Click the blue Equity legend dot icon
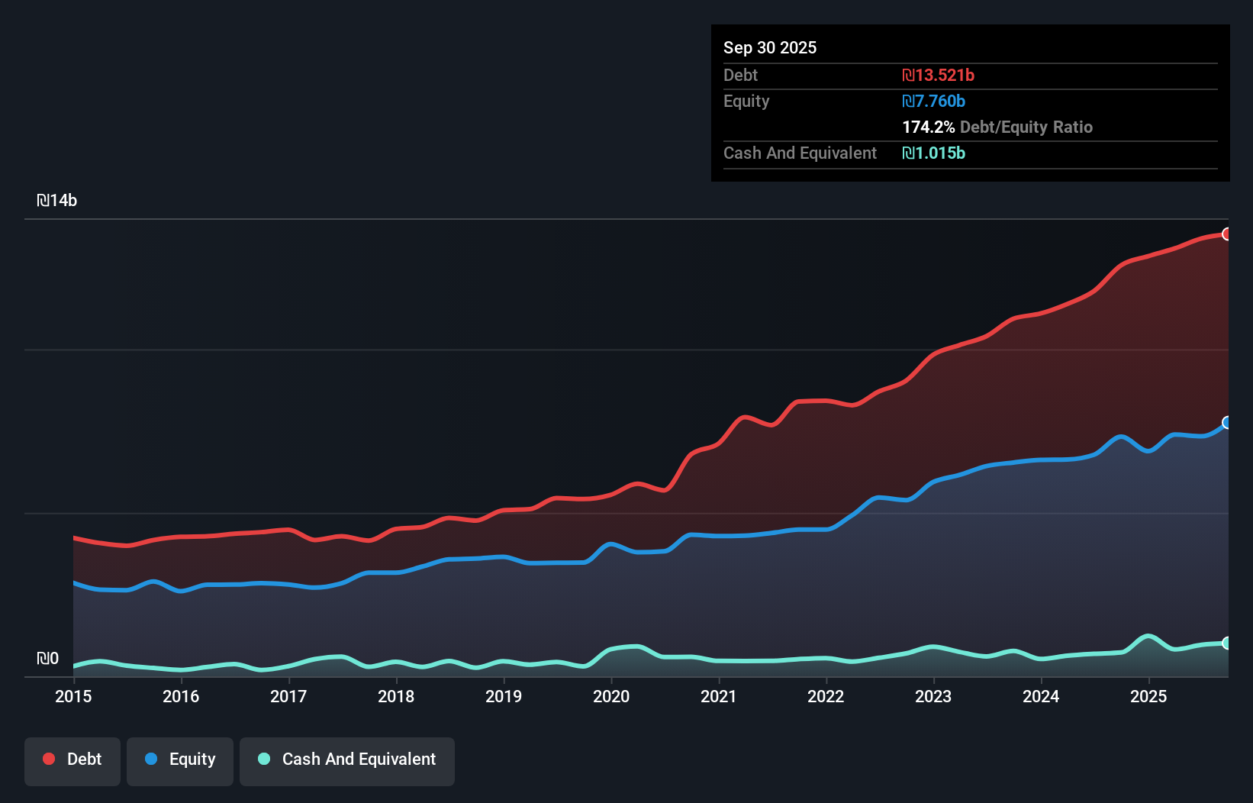Image resolution: width=1253 pixels, height=803 pixels. pyautogui.click(x=151, y=759)
